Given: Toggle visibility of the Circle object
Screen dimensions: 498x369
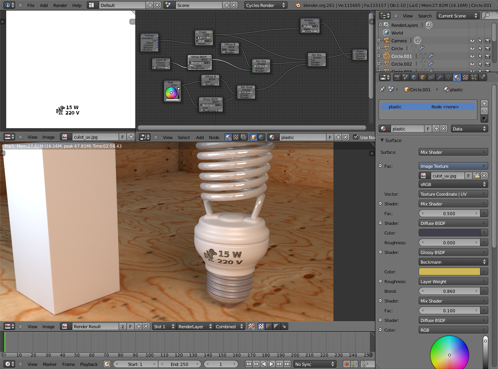Looking at the screenshot, I should 472,49.
